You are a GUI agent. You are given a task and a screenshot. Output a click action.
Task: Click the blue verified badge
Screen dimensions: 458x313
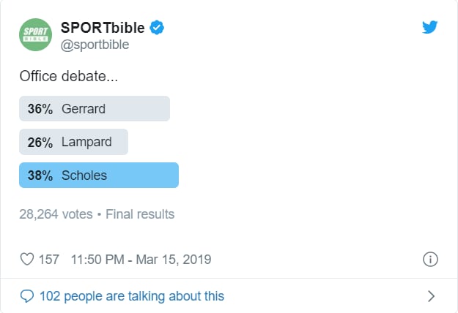157,27
